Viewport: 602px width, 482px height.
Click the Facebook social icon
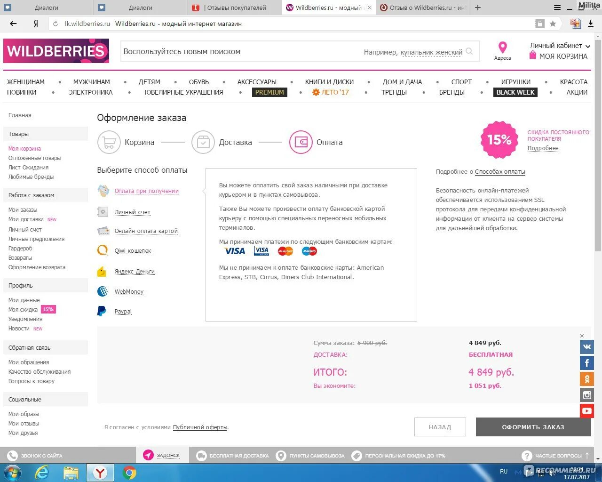point(587,363)
